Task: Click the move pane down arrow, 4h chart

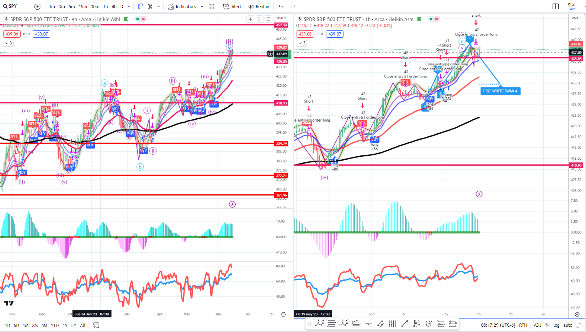Action: (250, 19)
